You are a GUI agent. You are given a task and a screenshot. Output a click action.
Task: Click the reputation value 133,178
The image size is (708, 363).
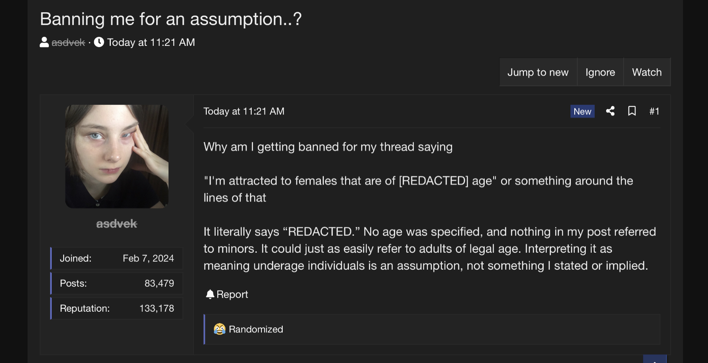[x=157, y=308]
